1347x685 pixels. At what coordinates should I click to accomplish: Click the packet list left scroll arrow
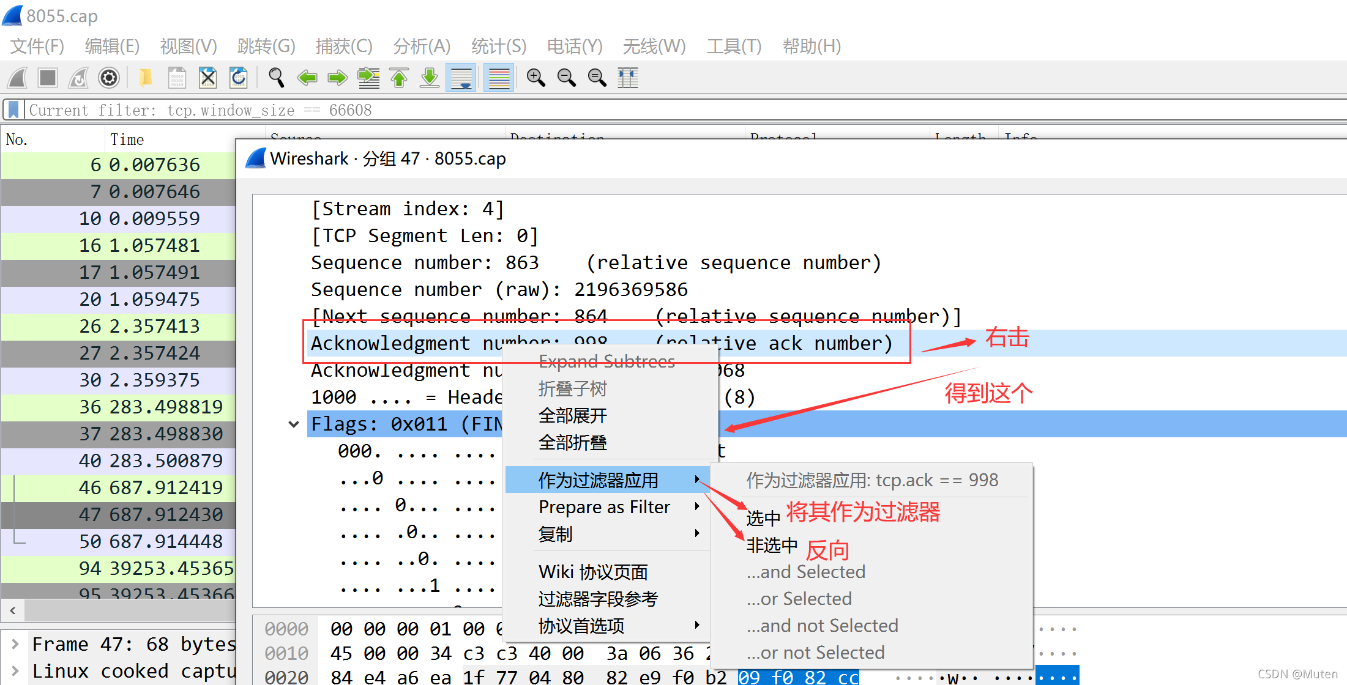13,610
